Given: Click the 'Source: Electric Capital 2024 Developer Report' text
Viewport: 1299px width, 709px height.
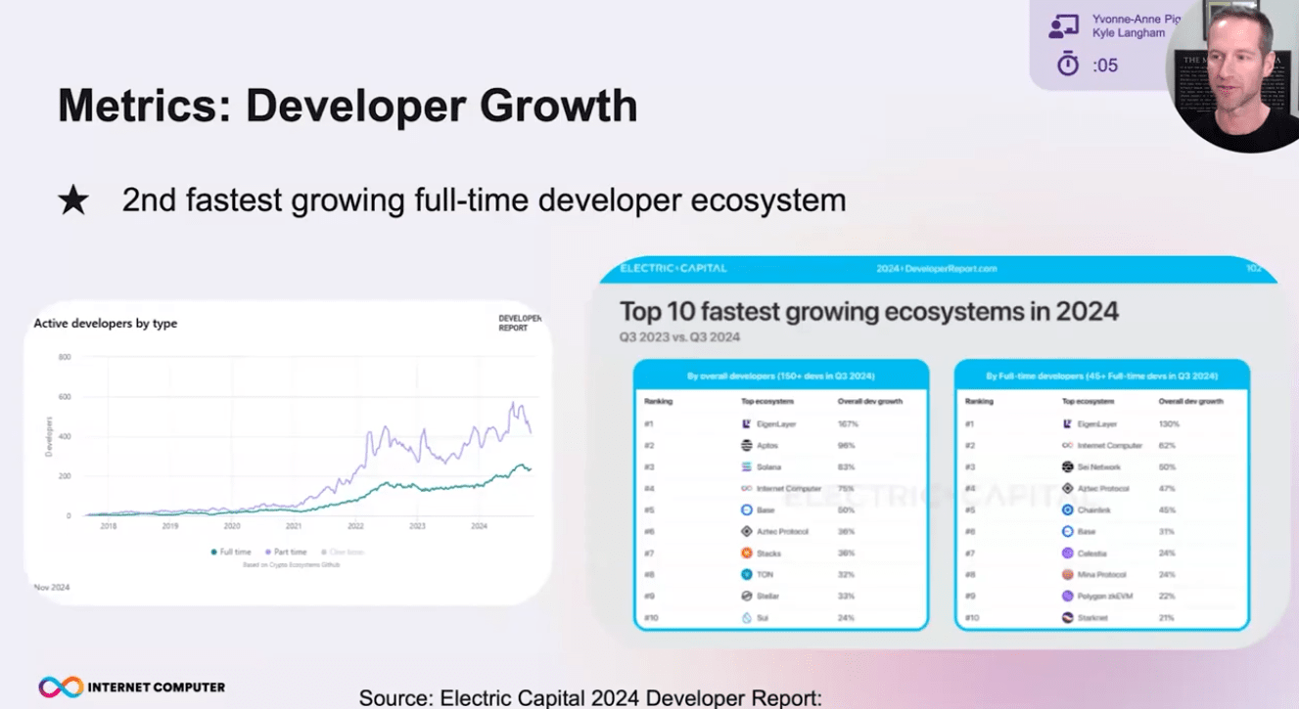Looking at the screenshot, I should 590,697.
